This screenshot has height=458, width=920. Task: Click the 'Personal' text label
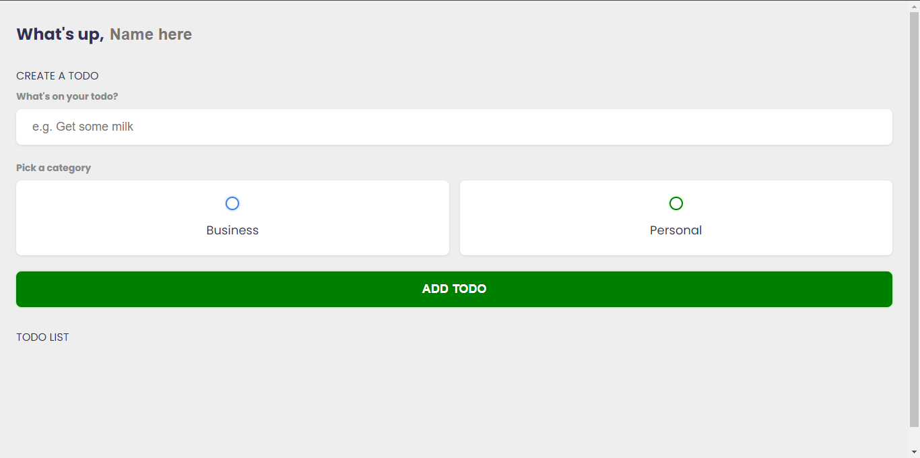[x=676, y=230]
